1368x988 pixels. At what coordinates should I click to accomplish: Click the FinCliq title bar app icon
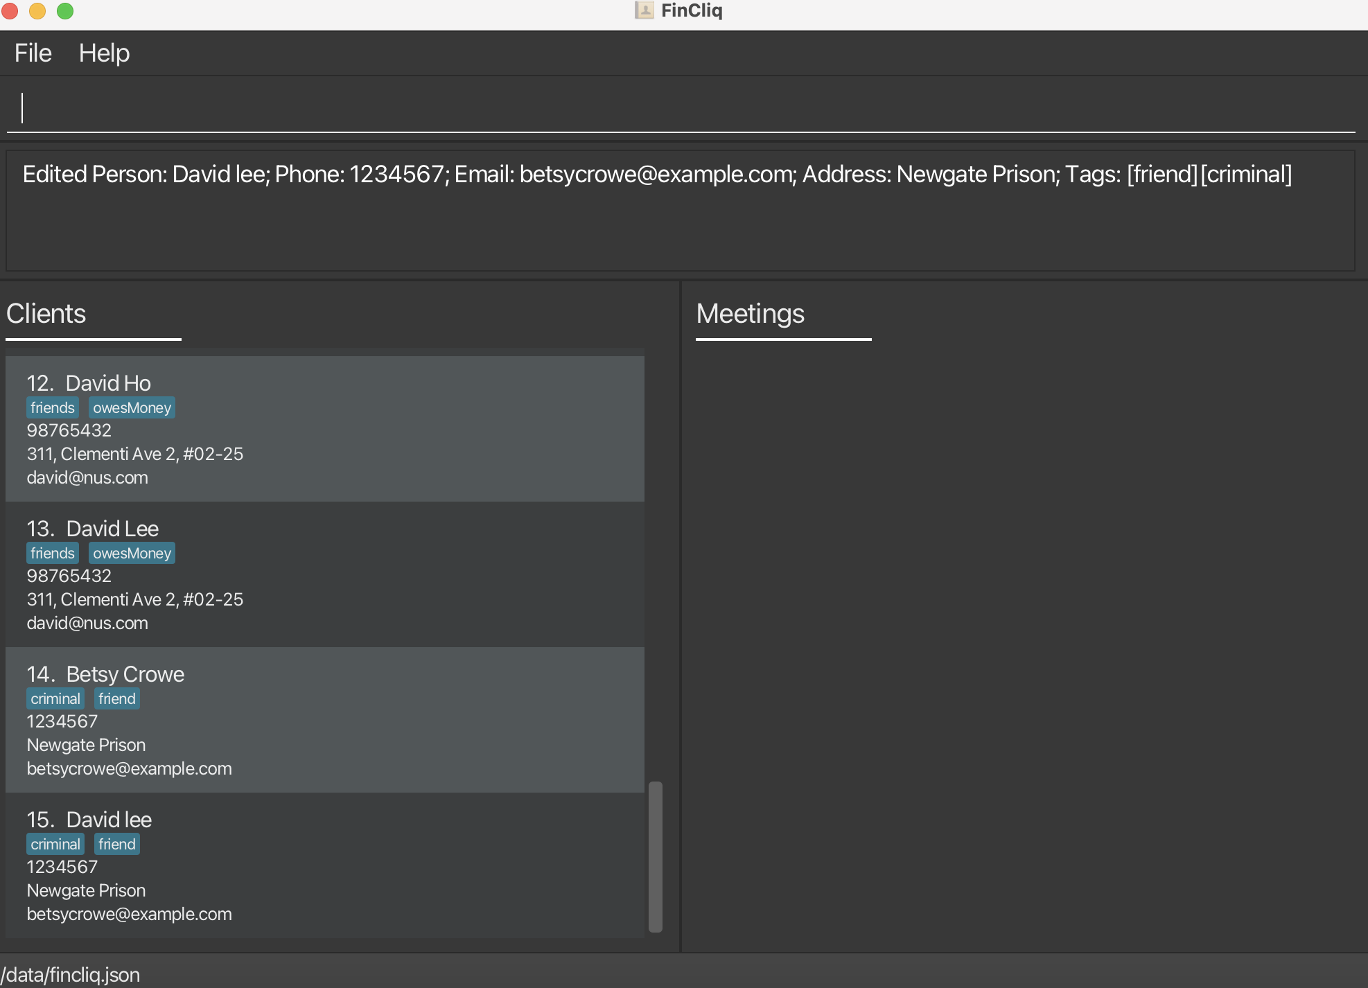point(644,10)
